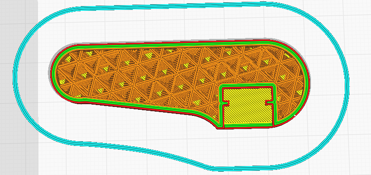Select the green wall above the yellow rectangle
371x175 pixels.
point(248,85)
